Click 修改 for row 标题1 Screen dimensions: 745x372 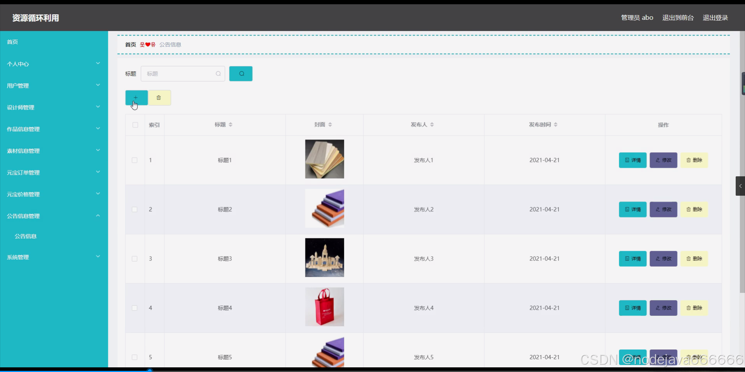click(664, 160)
